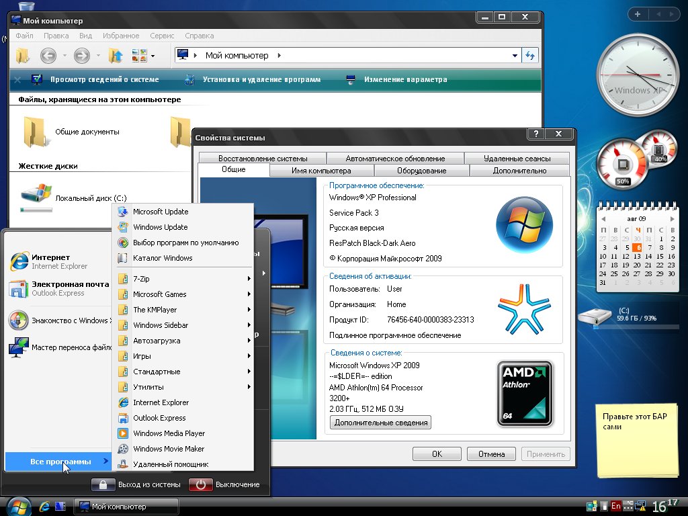Image resolution: width=688 pixels, height=516 pixels.
Task: Click the yellow sticky note gadget
Action: tap(636, 441)
